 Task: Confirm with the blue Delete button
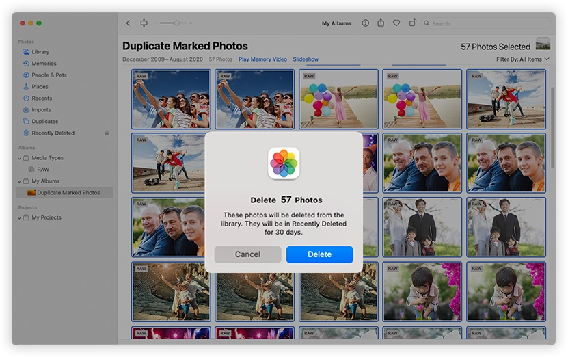click(x=319, y=254)
